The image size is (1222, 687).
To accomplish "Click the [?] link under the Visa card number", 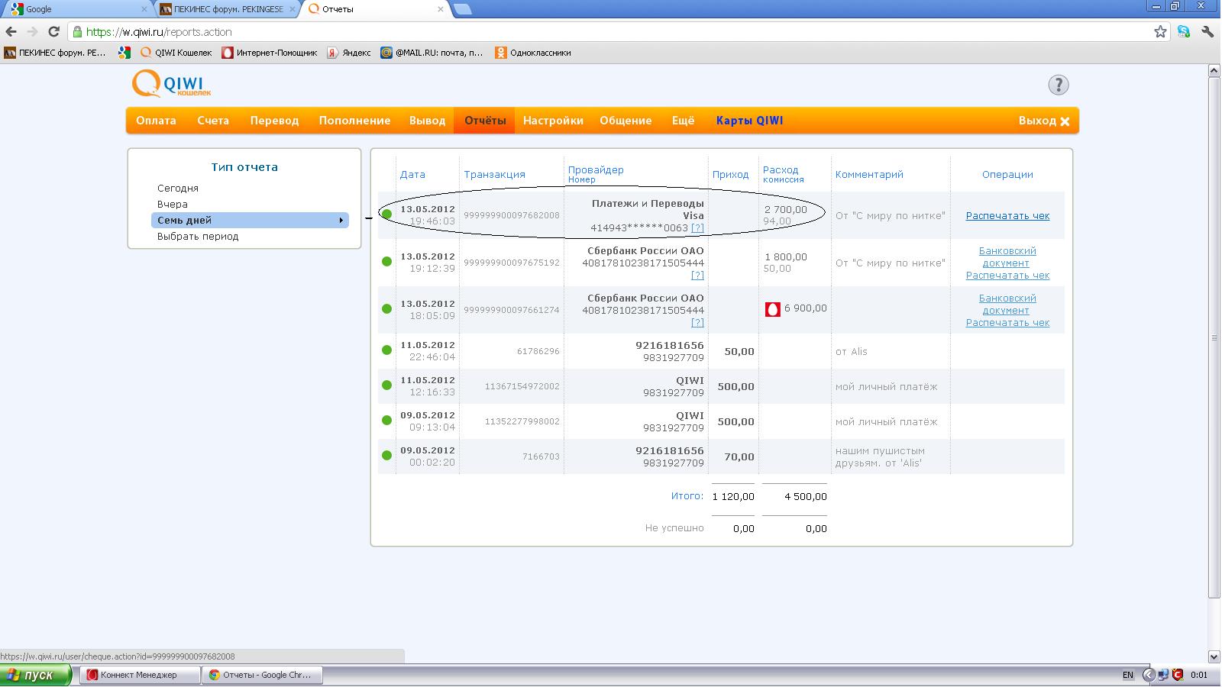I will pos(697,228).
